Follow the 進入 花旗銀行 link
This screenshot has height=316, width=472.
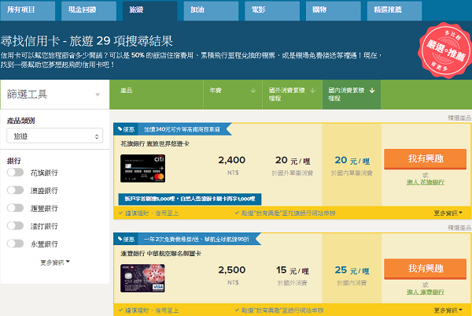pos(426,182)
